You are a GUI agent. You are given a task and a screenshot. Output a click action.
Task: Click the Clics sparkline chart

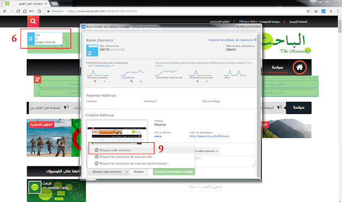coord(234,73)
